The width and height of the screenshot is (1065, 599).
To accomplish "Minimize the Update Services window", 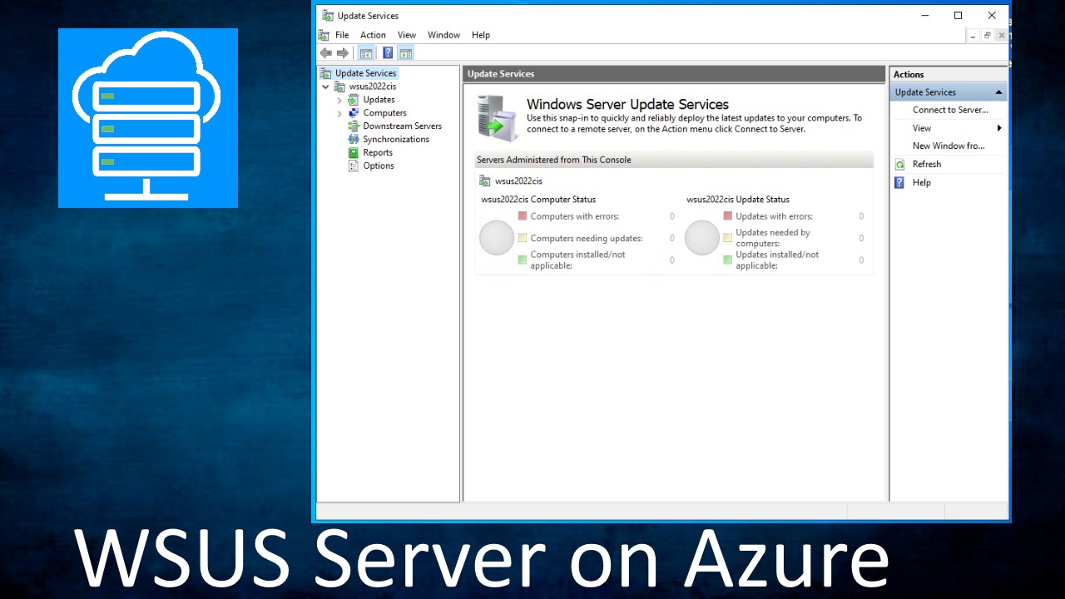I will click(x=924, y=16).
